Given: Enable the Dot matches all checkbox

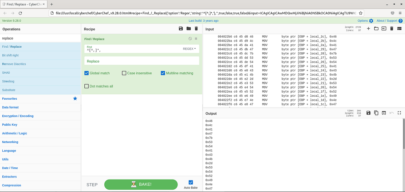Looking at the screenshot, I should [87, 86].
